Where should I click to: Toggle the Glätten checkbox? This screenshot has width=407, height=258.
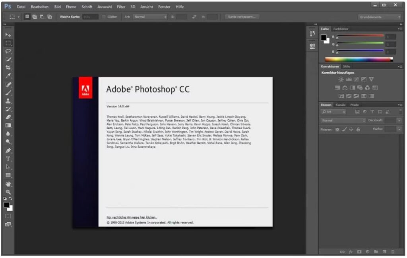[104, 17]
